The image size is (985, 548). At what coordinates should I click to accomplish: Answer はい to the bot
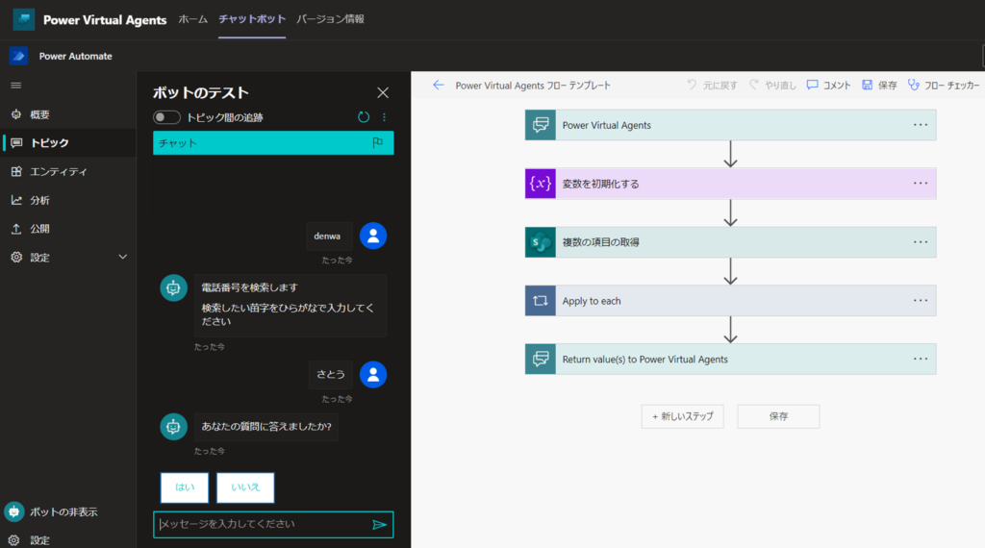coord(185,487)
